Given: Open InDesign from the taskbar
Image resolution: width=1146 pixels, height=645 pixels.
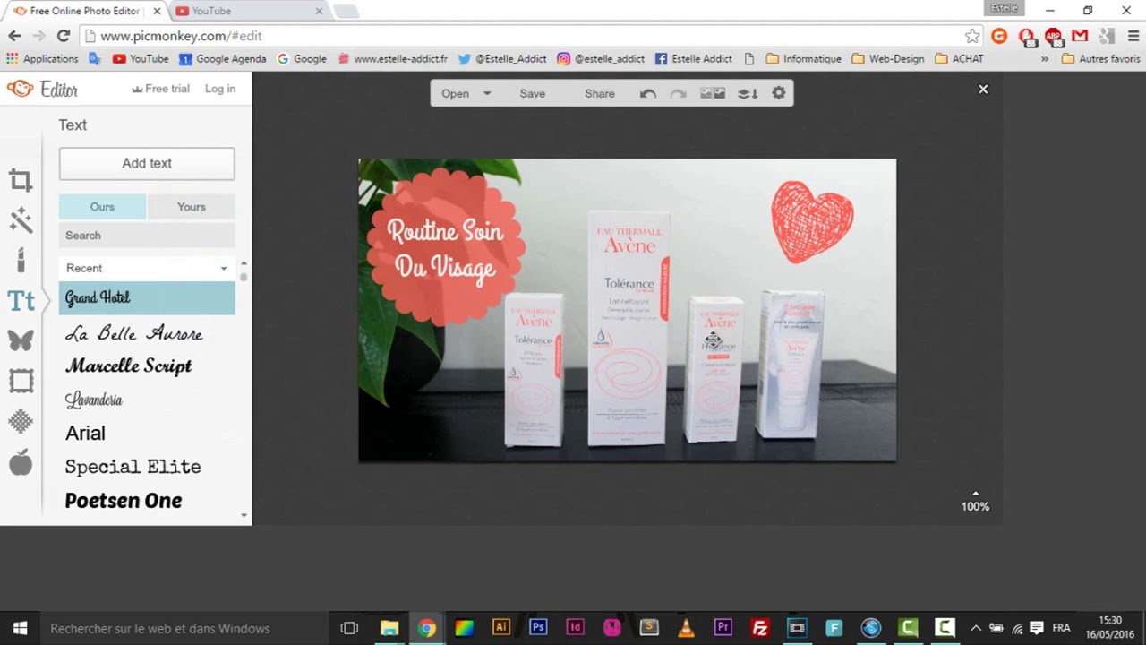Looking at the screenshot, I should 575,628.
